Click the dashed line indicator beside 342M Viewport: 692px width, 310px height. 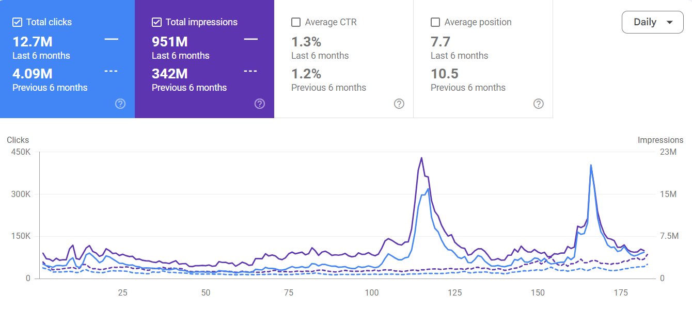(x=251, y=71)
